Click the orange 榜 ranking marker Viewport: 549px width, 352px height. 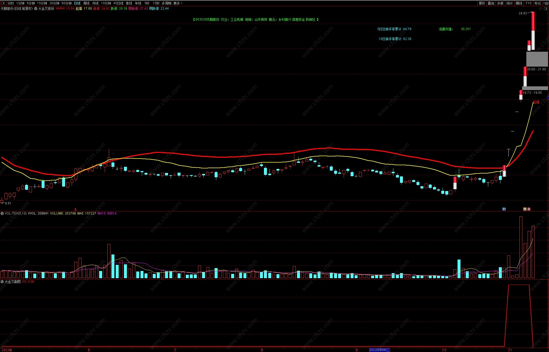click(x=525, y=209)
